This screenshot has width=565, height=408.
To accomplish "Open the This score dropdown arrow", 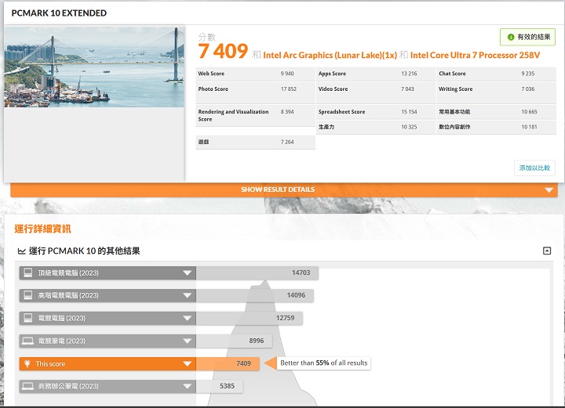I will coord(187,364).
